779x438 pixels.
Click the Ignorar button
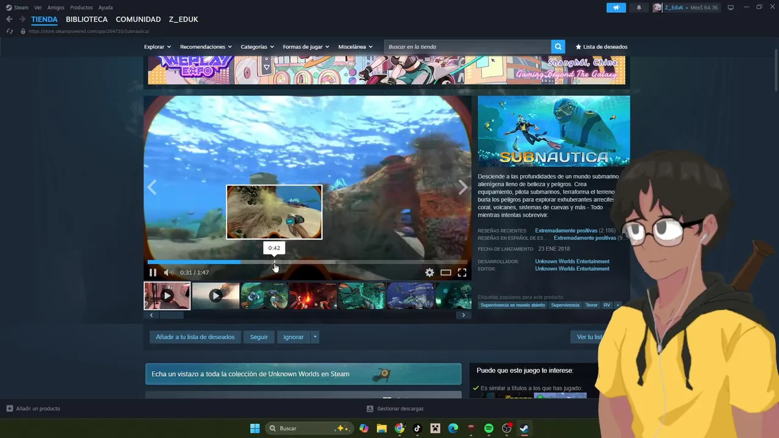293,337
